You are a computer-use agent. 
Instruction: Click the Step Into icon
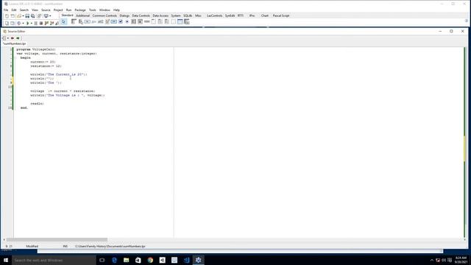coord(46,23)
